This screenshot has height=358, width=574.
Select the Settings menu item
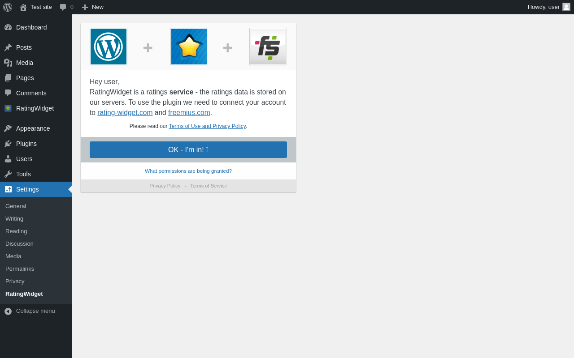[36, 189]
